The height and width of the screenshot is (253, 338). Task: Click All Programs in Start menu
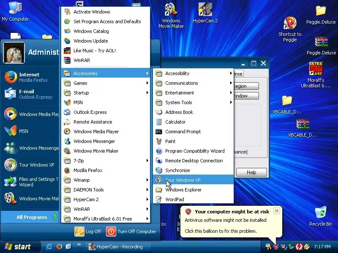coord(30,217)
